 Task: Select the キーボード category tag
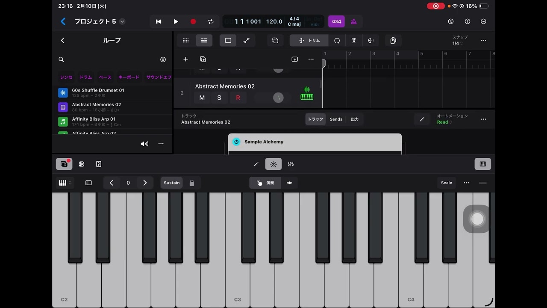(x=129, y=77)
